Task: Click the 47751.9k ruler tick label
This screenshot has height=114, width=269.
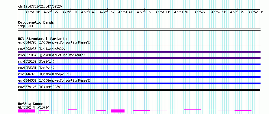Action: (x=182, y=12)
